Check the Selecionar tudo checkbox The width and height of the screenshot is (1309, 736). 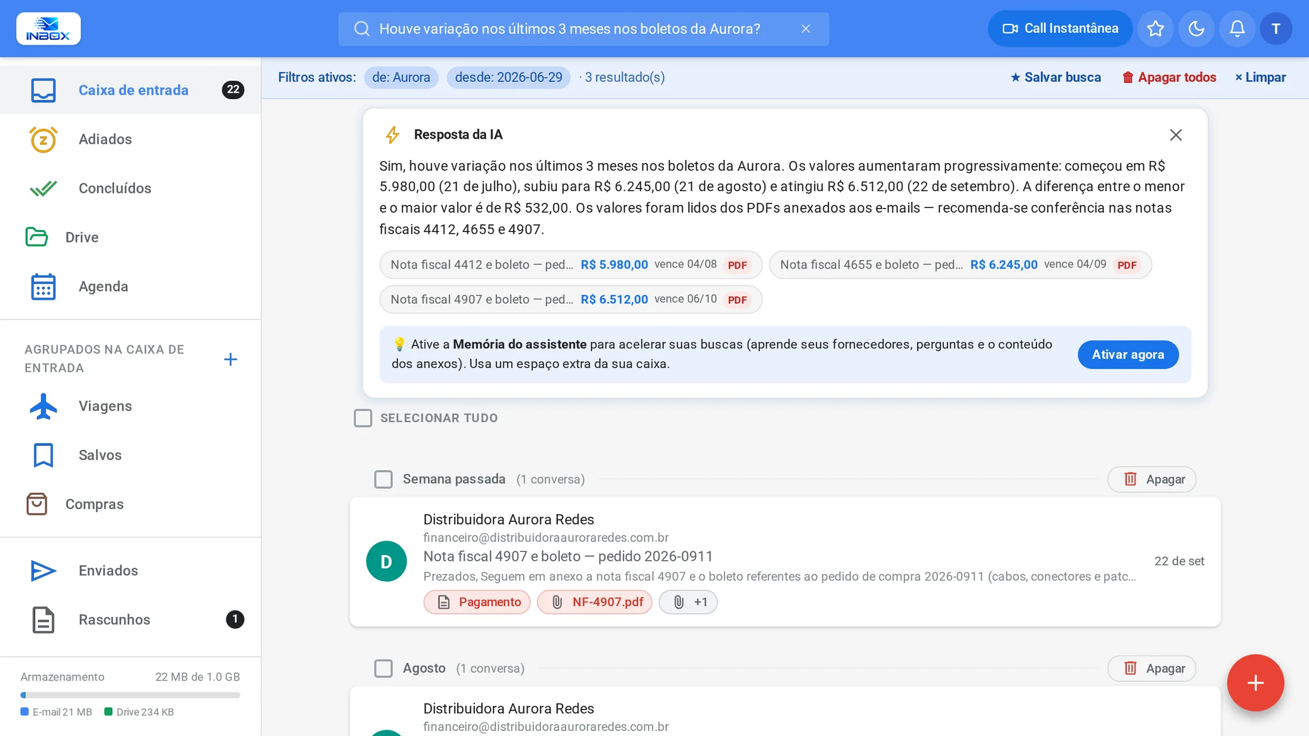pyautogui.click(x=363, y=418)
